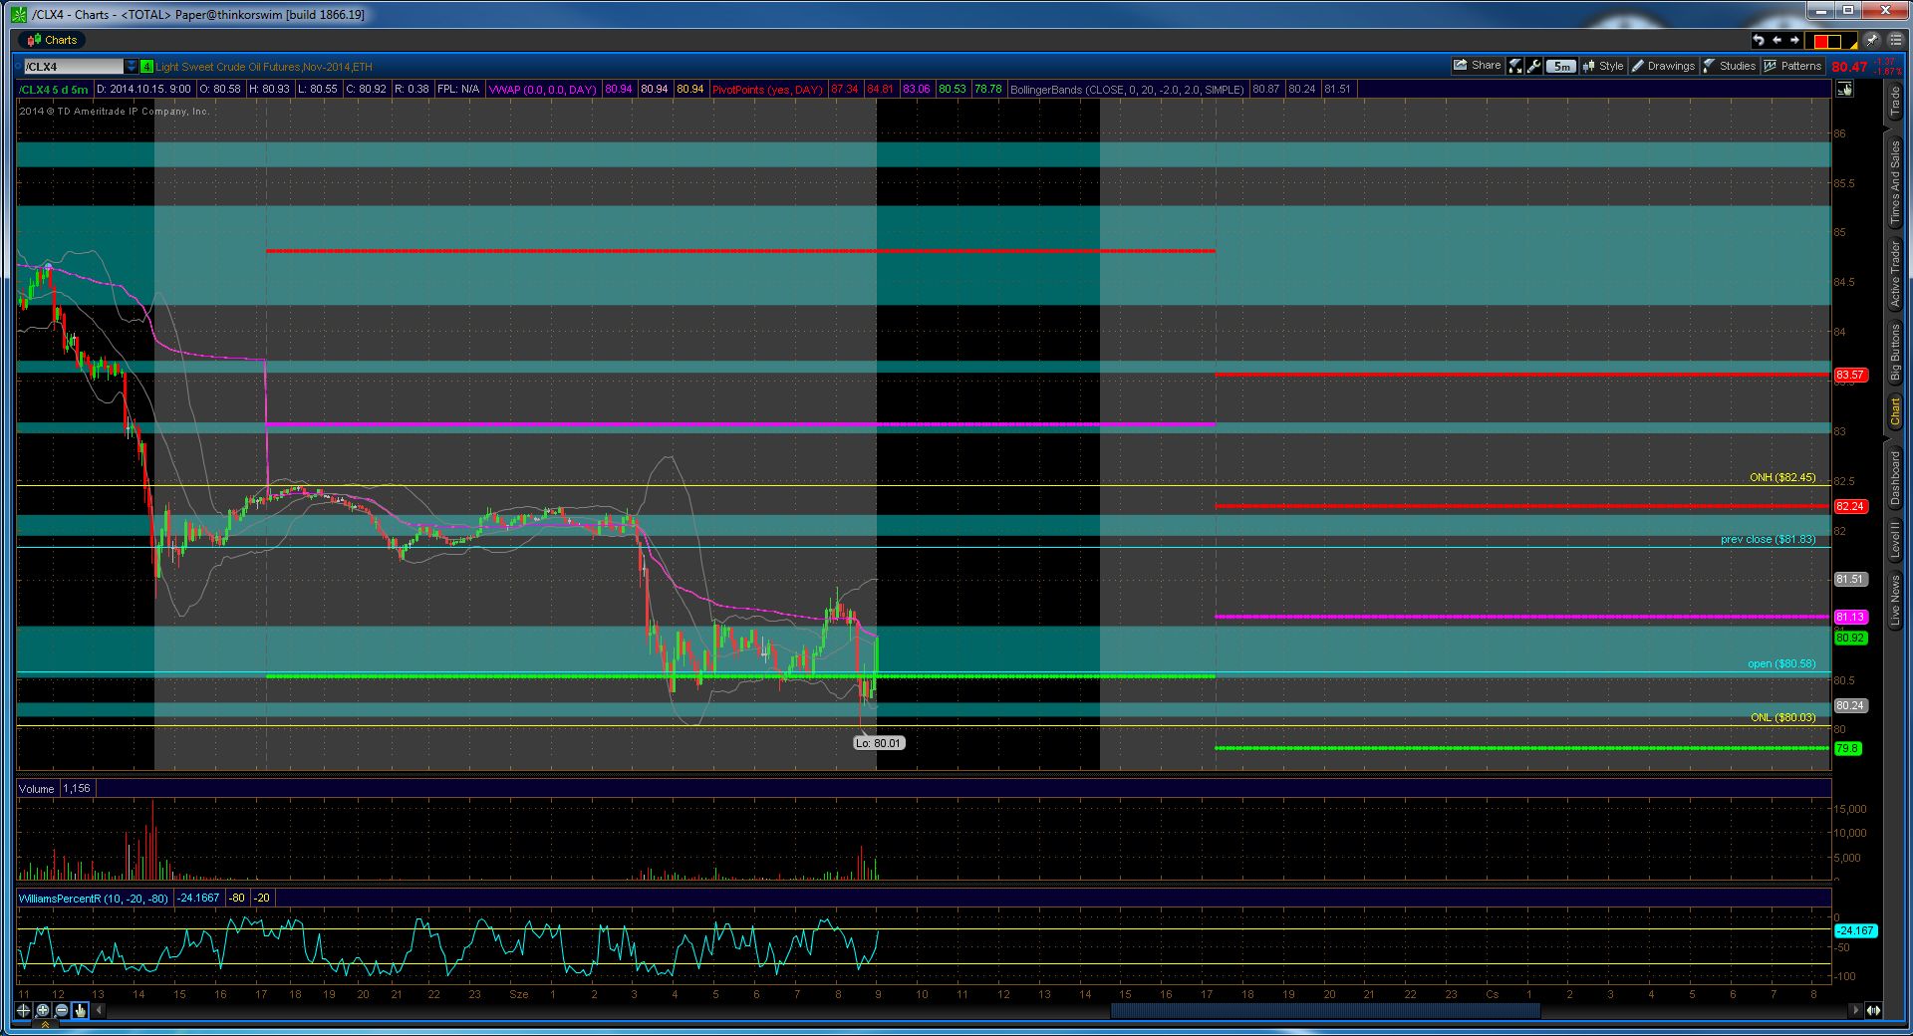Click the zoom in magnifier icon
1913x1036 pixels.
pos(43,1010)
